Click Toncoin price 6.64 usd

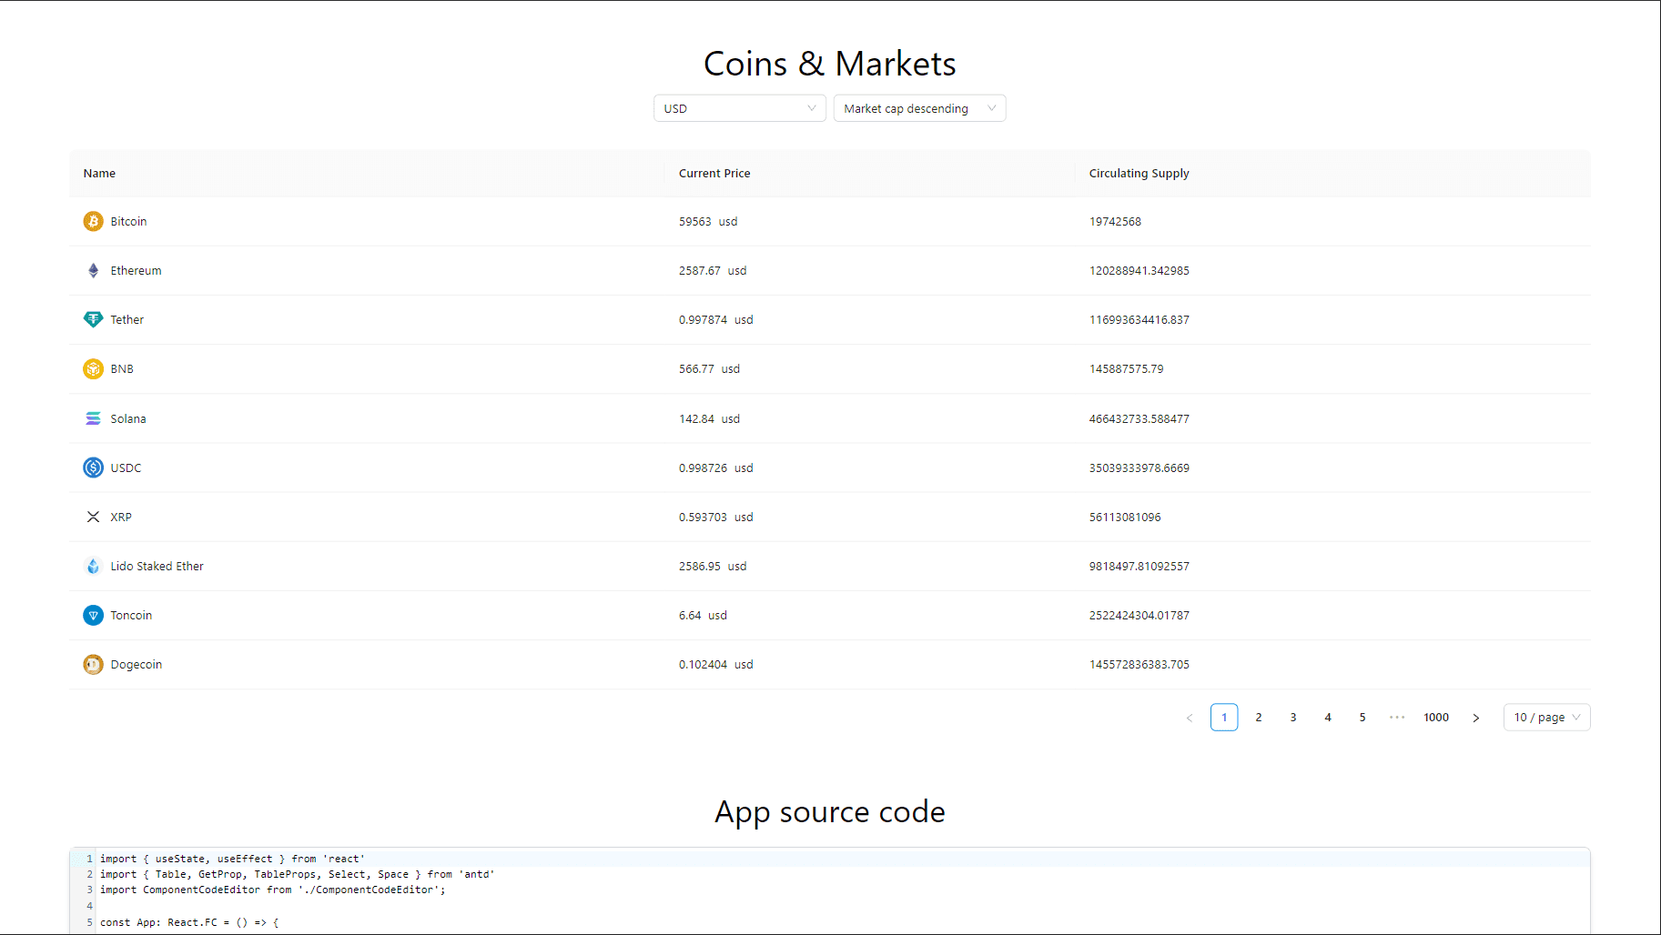[x=703, y=615]
